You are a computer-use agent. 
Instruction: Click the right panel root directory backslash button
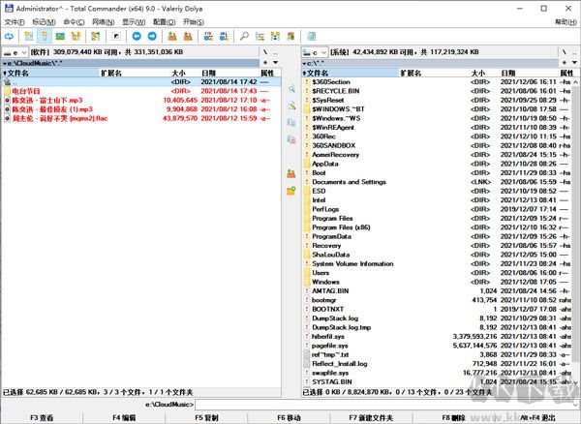[x=565, y=52]
